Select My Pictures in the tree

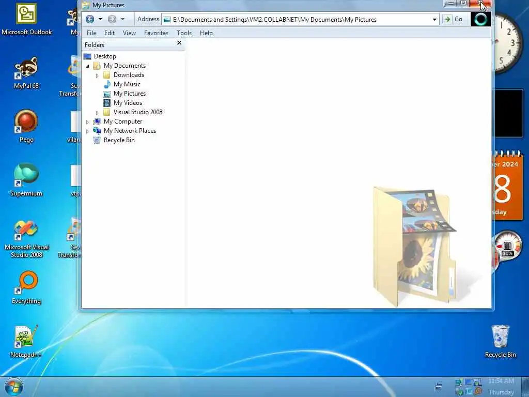[x=130, y=94]
